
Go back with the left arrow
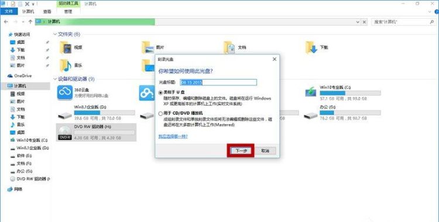click(6, 22)
